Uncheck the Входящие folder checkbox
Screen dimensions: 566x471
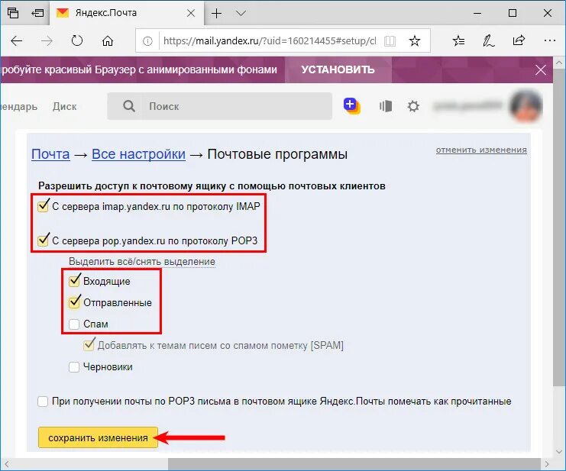[x=74, y=281]
